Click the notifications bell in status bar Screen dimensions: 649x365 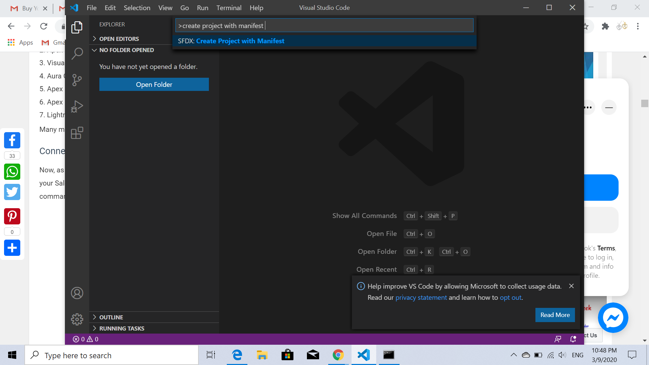point(573,339)
